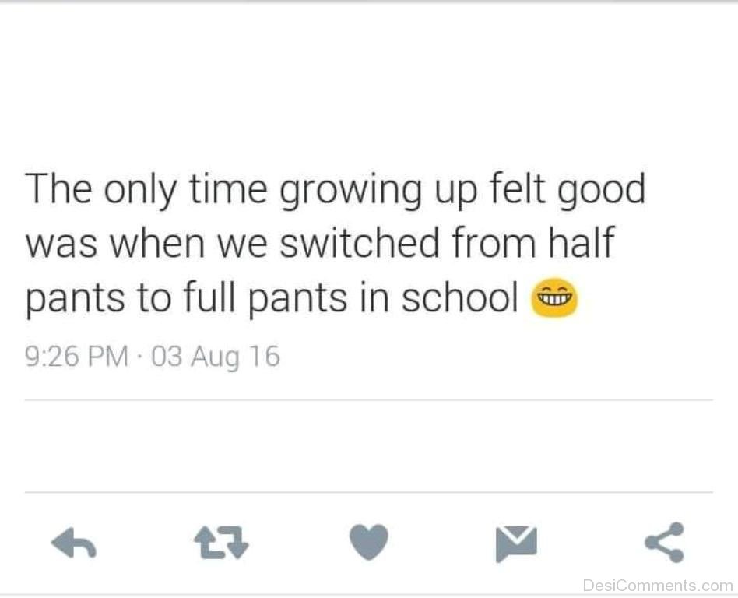Click the line "pants to full pants in school"
The width and height of the screenshot is (738, 598).
tap(272, 297)
